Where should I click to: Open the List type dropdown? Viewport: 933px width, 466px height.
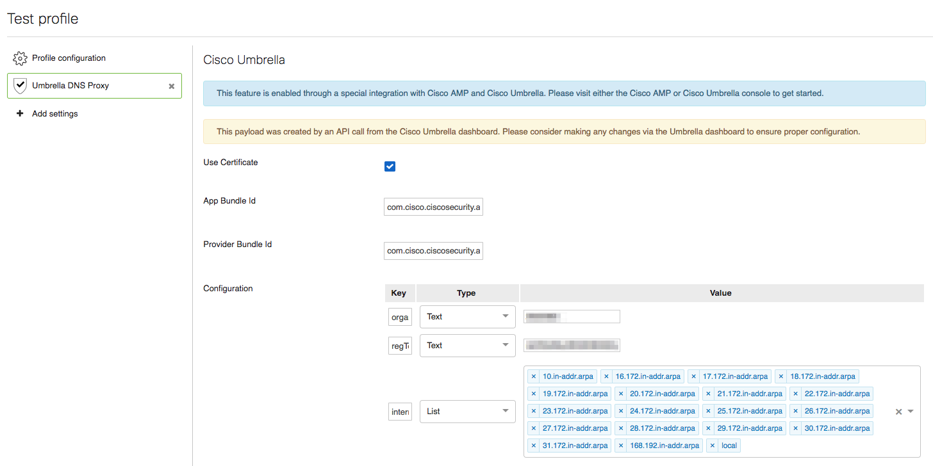point(468,411)
